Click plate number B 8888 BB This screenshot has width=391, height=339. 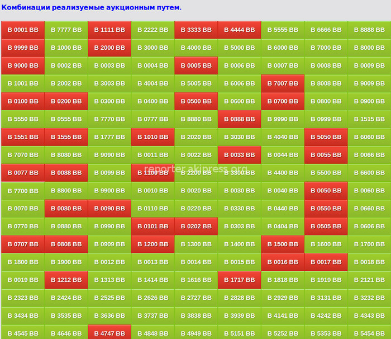click(x=369, y=30)
